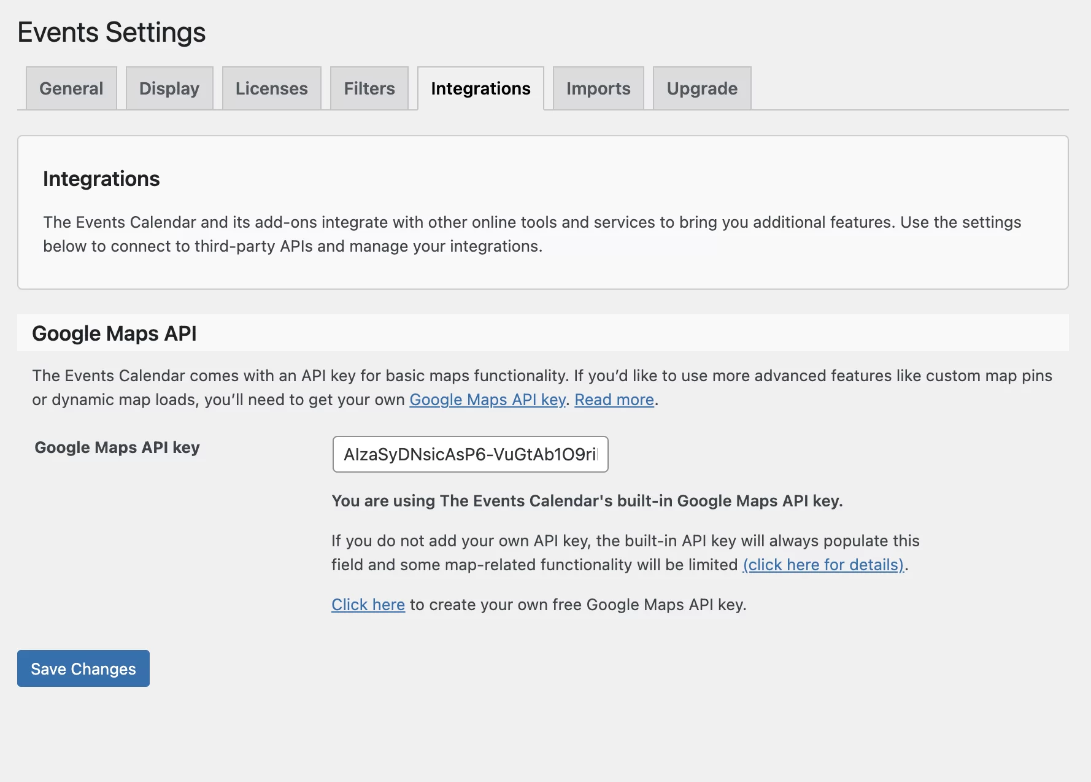Follow Click here to create API key
The width and height of the screenshot is (1091, 782).
(x=368, y=605)
